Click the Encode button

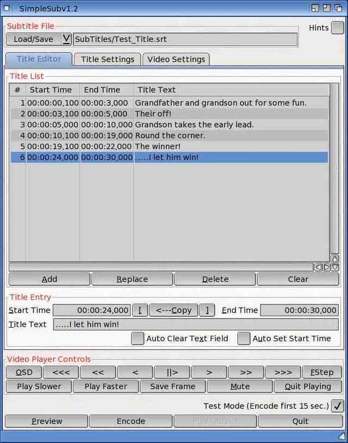point(130,421)
